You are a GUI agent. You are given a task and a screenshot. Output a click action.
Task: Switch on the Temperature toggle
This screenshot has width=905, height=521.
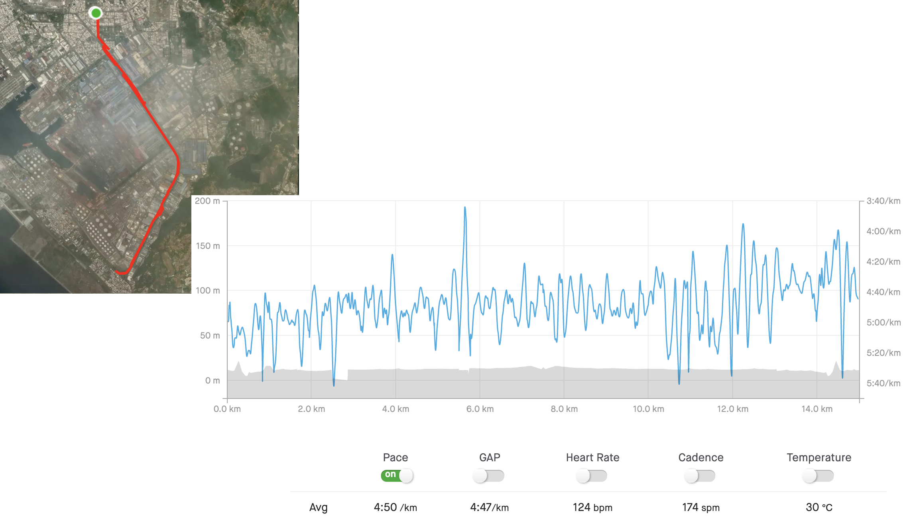pos(818,476)
